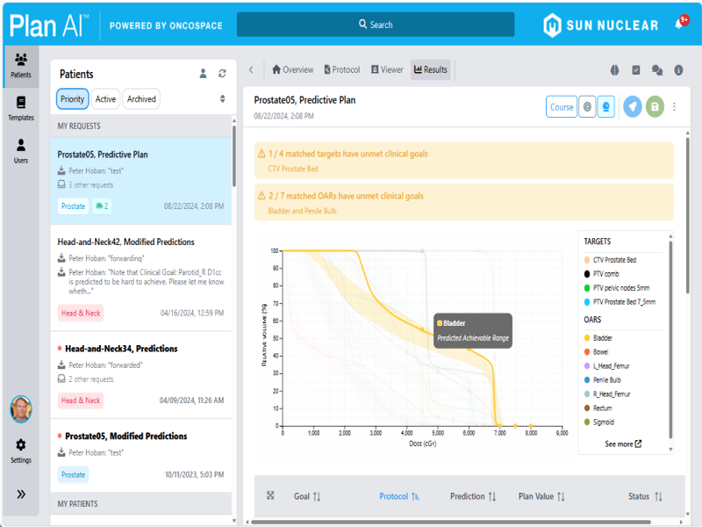Switch to the Protocol tab
This screenshot has width=702, height=527.
pos(342,70)
